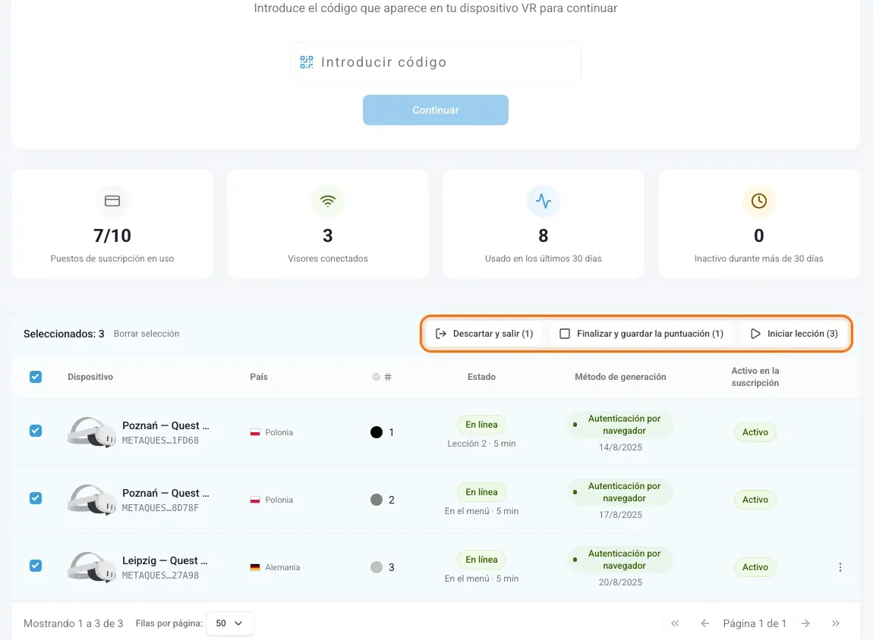
Task: Go to the previous page arrow
Action: (705, 623)
